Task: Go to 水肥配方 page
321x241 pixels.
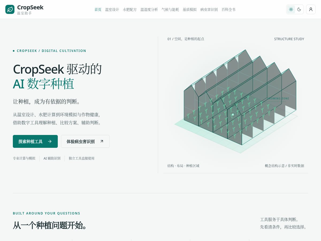Action: coord(130,10)
